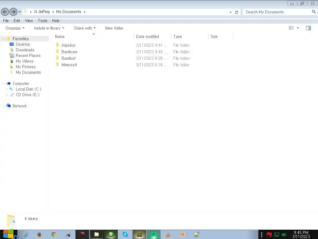Open CD Drive (E:)
The height and width of the screenshot is (239, 318).
28,95
